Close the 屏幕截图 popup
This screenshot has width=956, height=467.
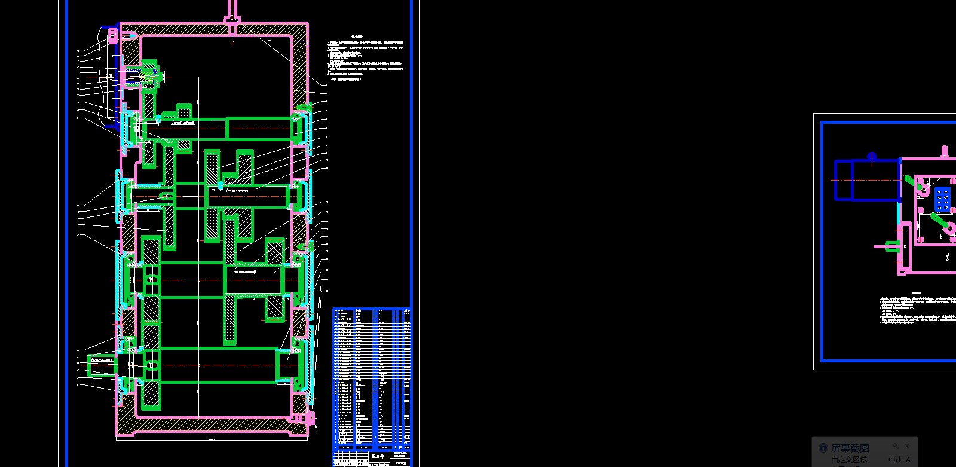[x=906, y=446]
